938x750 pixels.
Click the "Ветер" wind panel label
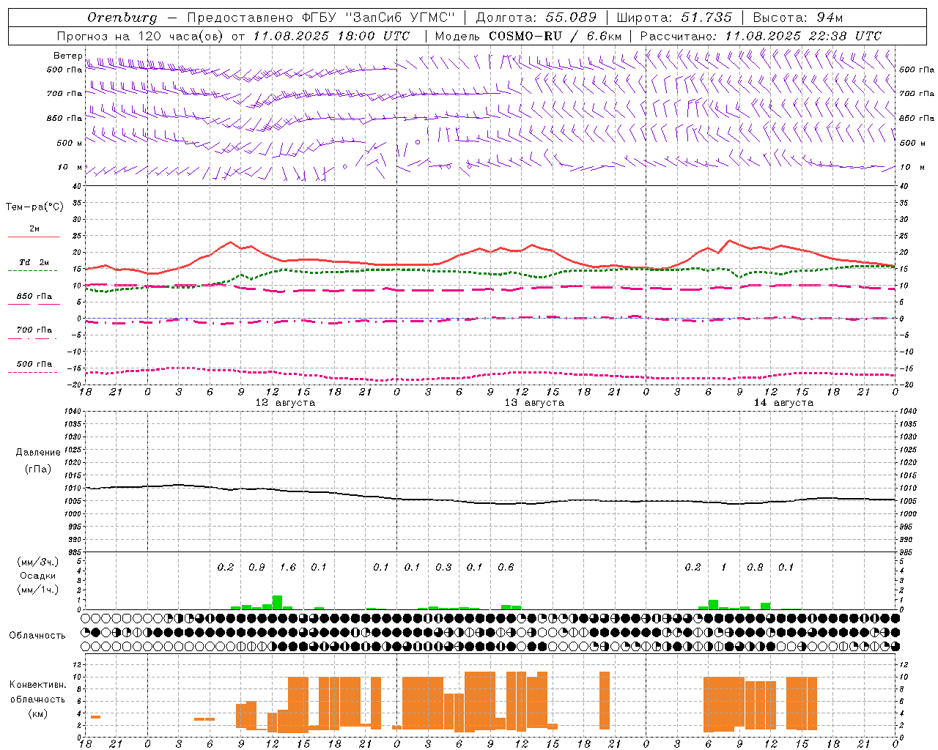click(68, 56)
